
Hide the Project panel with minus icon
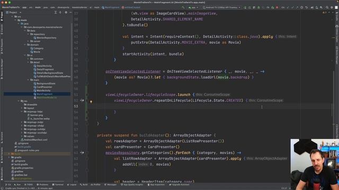coord(70,13)
